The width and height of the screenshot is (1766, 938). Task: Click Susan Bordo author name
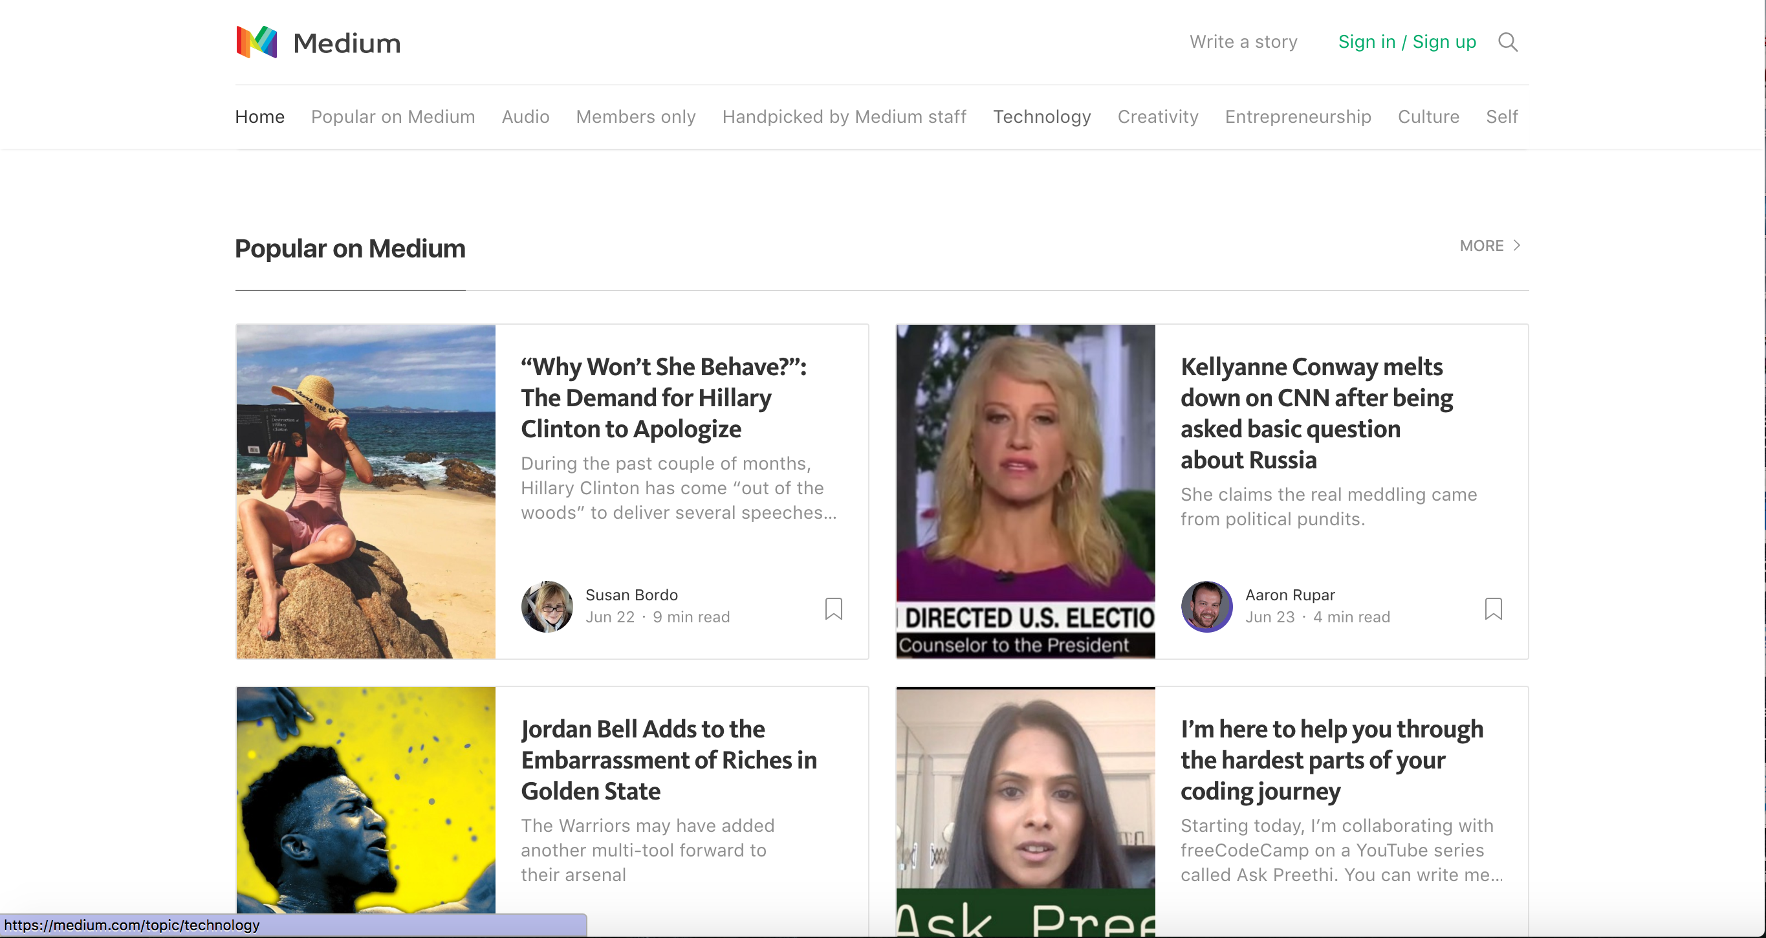[x=631, y=595]
